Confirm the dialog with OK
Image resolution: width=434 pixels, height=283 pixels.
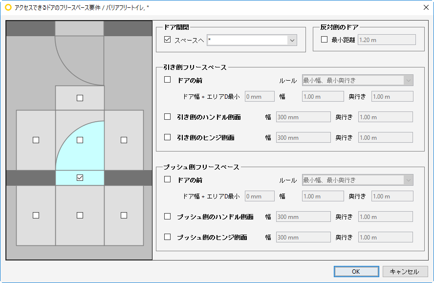click(x=356, y=271)
